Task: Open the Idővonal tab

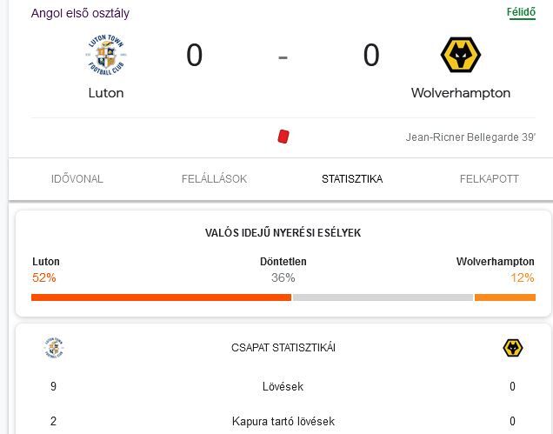Action: (77, 179)
